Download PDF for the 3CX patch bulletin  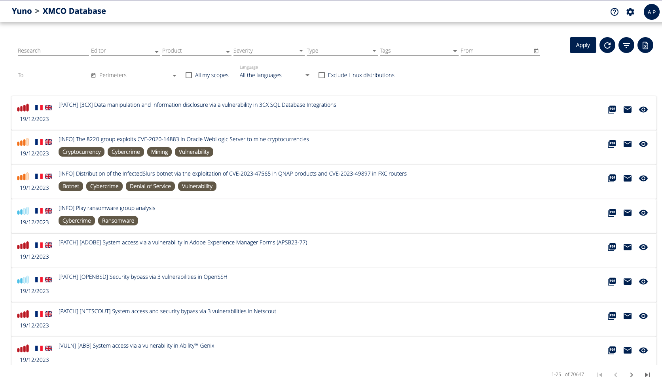click(x=612, y=110)
